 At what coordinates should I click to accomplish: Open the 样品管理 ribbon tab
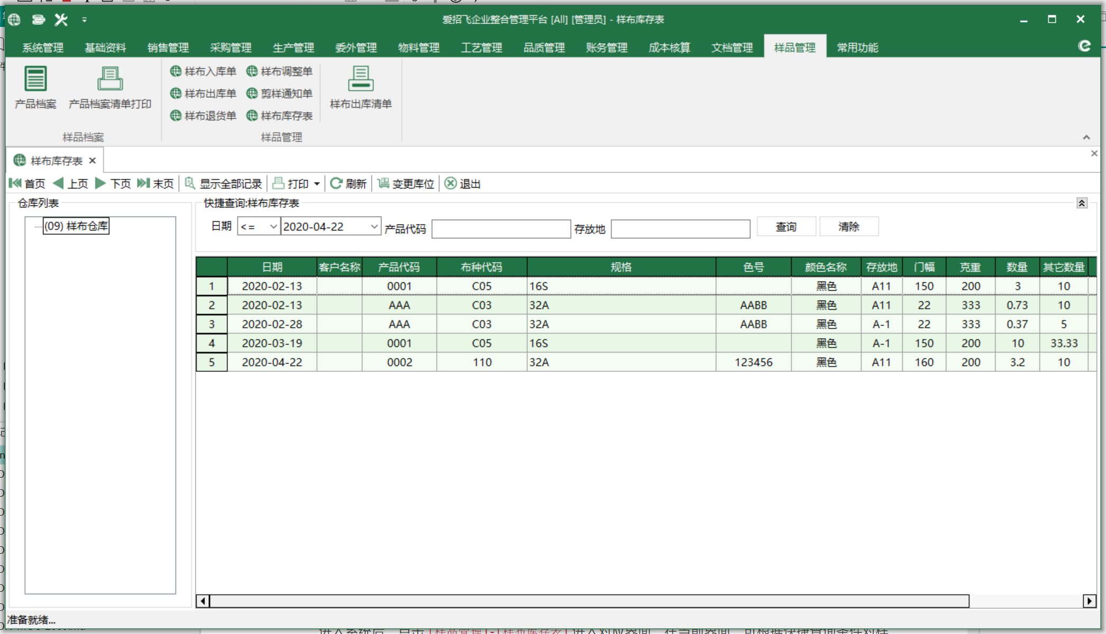(793, 48)
